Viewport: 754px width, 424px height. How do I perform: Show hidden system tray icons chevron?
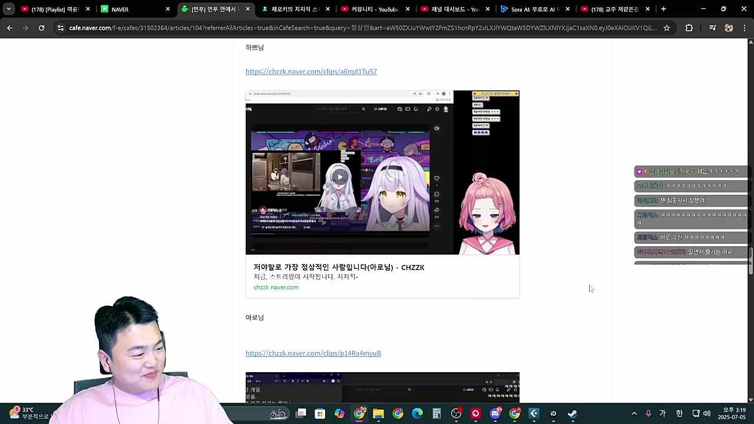tap(634, 413)
